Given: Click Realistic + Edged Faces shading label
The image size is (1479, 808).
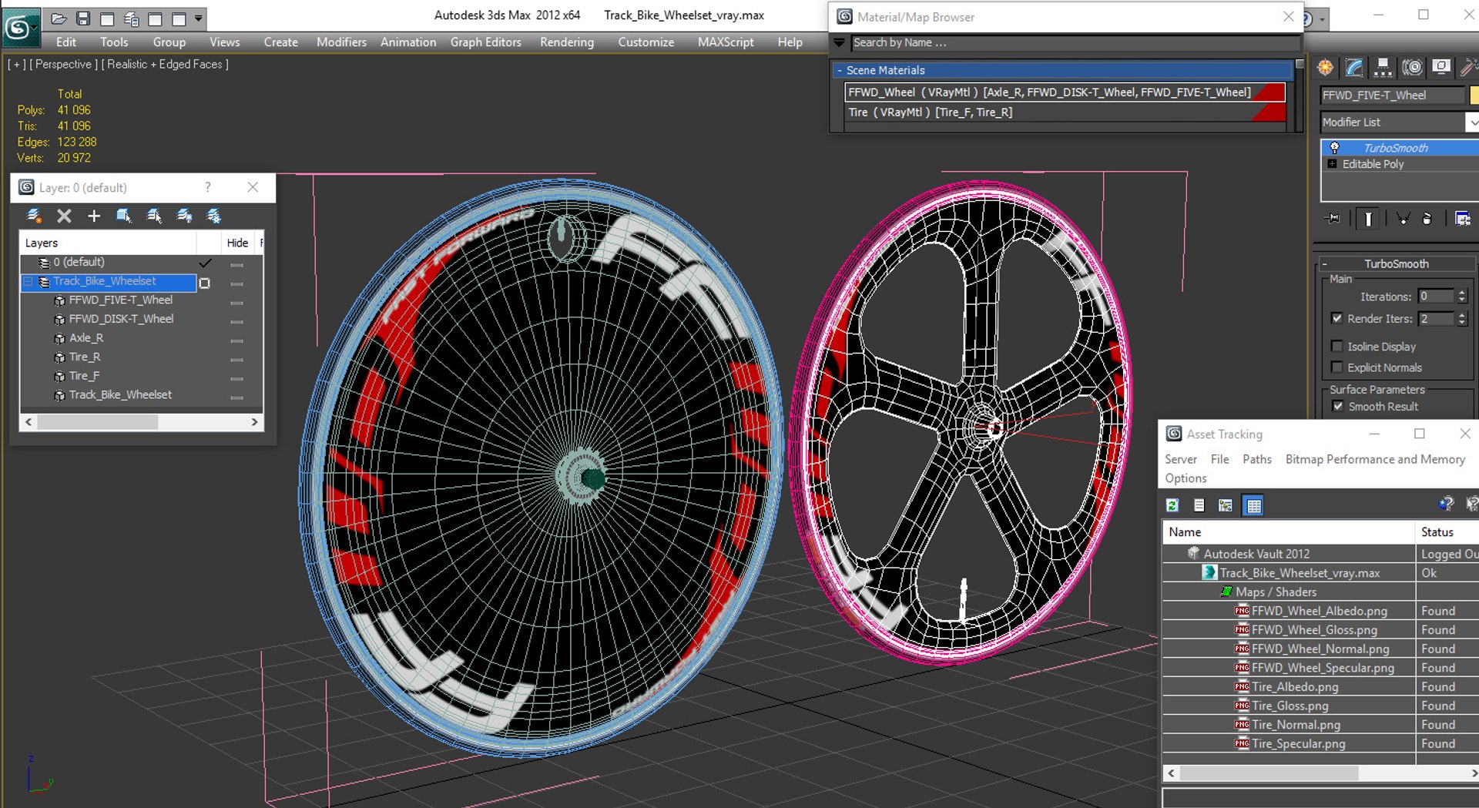Looking at the screenshot, I should (x=165, y=65).
